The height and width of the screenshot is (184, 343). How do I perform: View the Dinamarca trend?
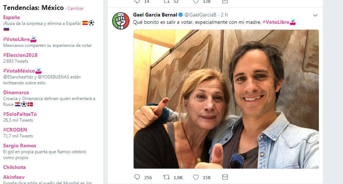pyautogui.click(x=16, y=93)
